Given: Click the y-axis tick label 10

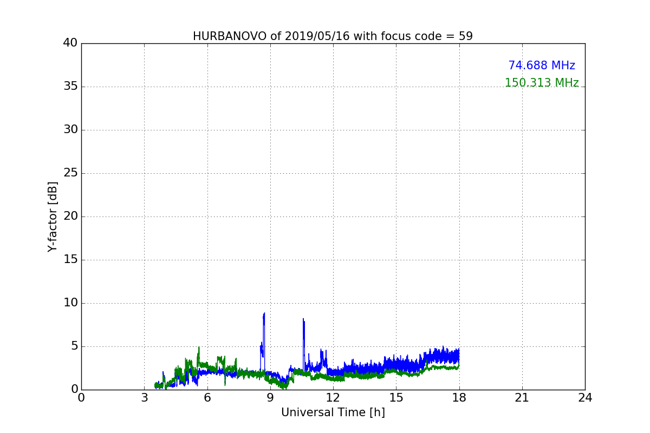Looking at the screenshot, I should [70, 303].
